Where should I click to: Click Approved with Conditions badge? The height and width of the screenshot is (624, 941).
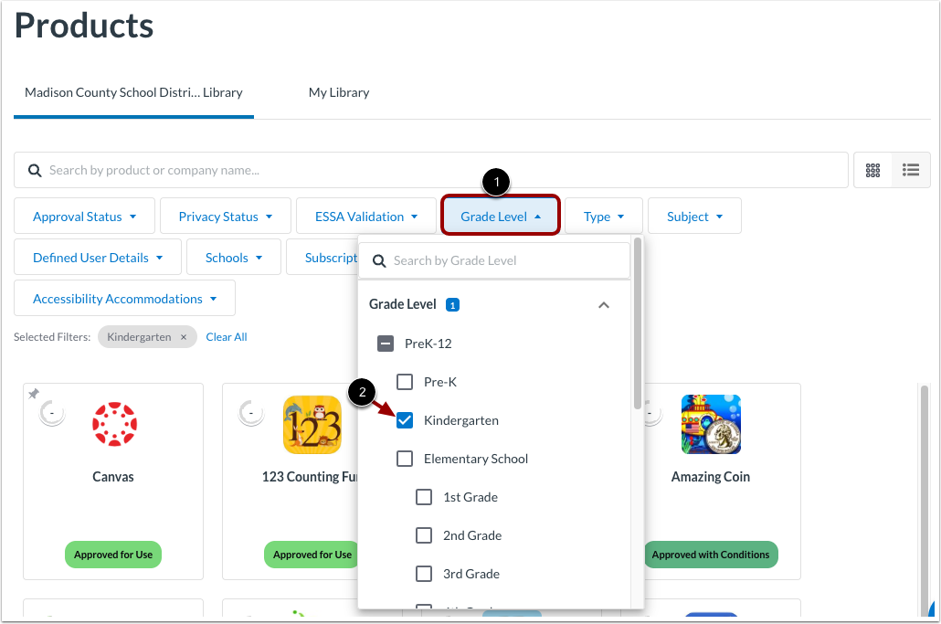point(711,555)
